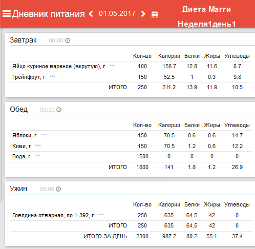Click the clock icon beside Завтрак time
This screenshot has height=249, width=255.
pos(68,40)
